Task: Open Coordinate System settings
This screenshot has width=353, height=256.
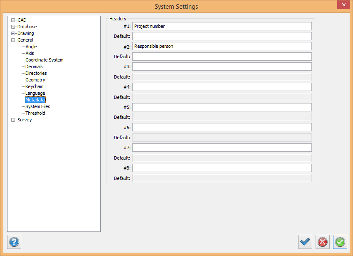Action: coord(44,60)
